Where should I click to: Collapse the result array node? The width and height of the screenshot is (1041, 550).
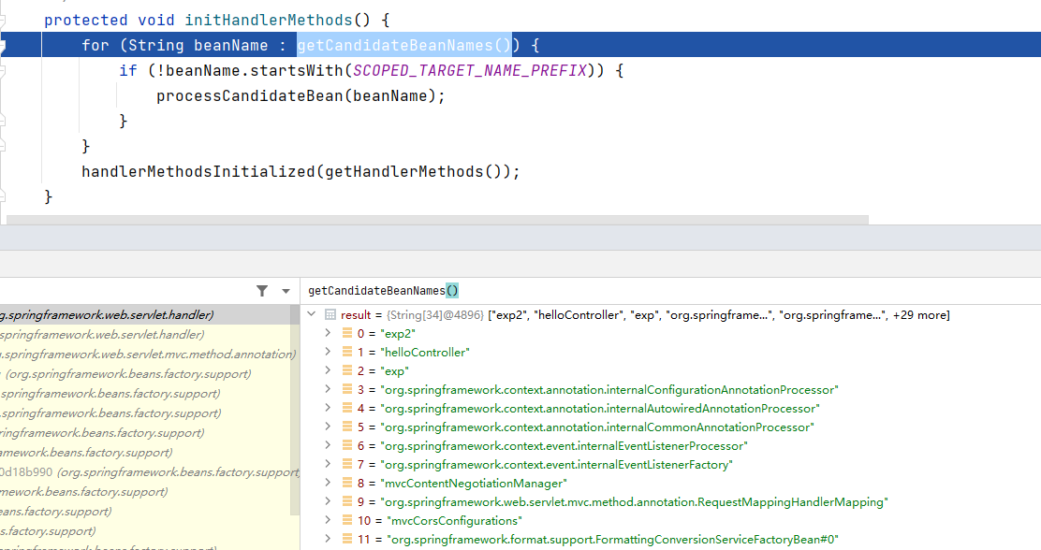point(312,315)
